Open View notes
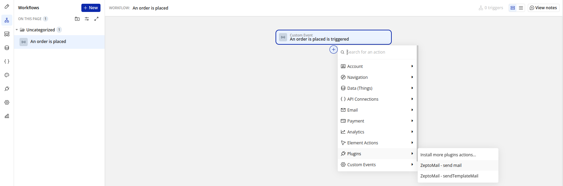 click(x=544, y=8)
